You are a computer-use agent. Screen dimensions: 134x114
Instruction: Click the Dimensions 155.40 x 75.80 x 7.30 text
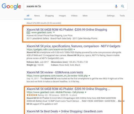(x=69, y=62)
